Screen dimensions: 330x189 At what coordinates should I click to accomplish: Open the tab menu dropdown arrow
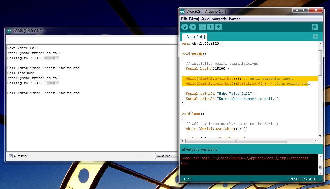tap(315, 37)
